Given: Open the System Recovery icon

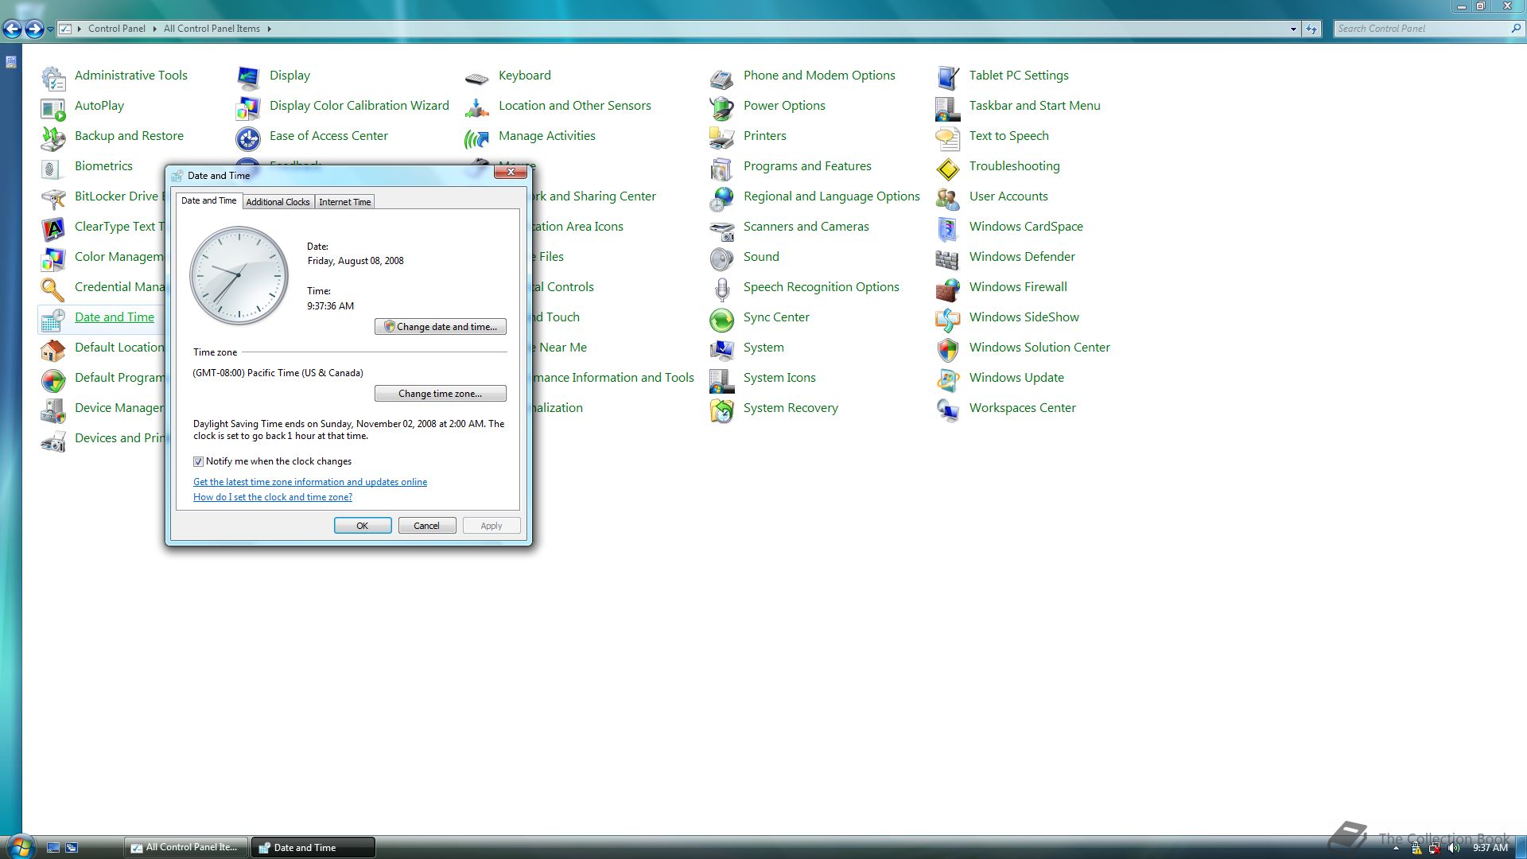Looking at the screenshot, I should pos(722,410).
